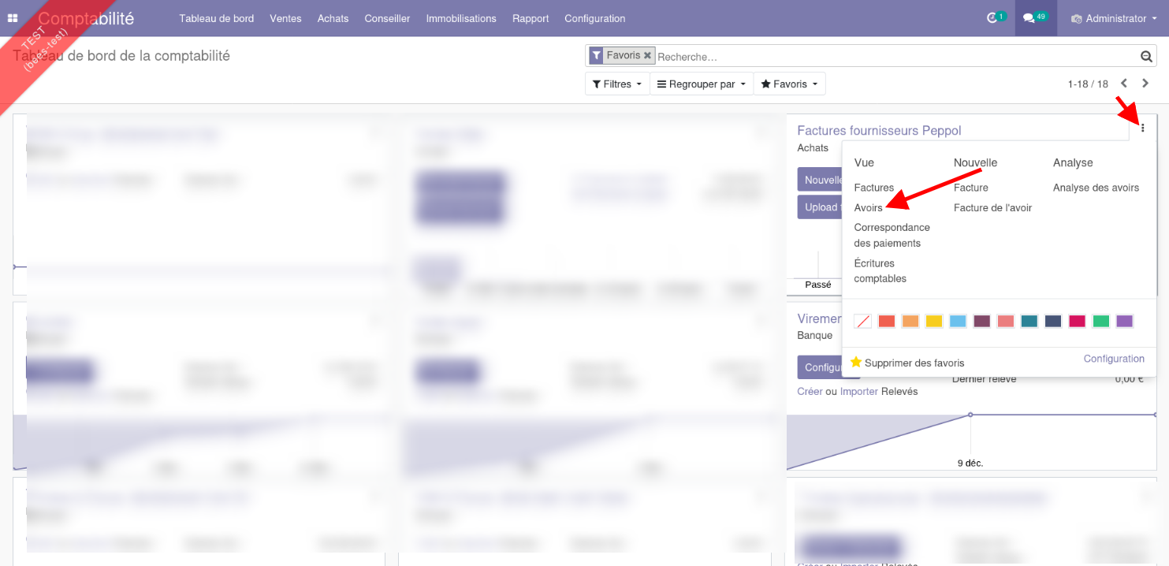Image resolution: width=1169 pixels, height=566 pixels.
Task: Click the activities clock icon
Action: (992, 18)
